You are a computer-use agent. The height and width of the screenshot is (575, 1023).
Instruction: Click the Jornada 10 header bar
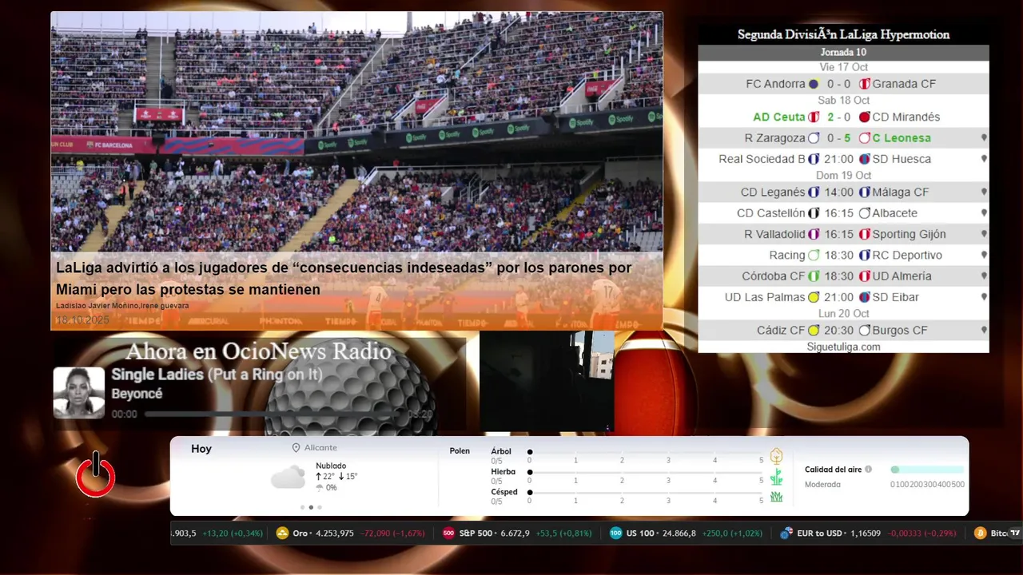click(x=843, y=53)
